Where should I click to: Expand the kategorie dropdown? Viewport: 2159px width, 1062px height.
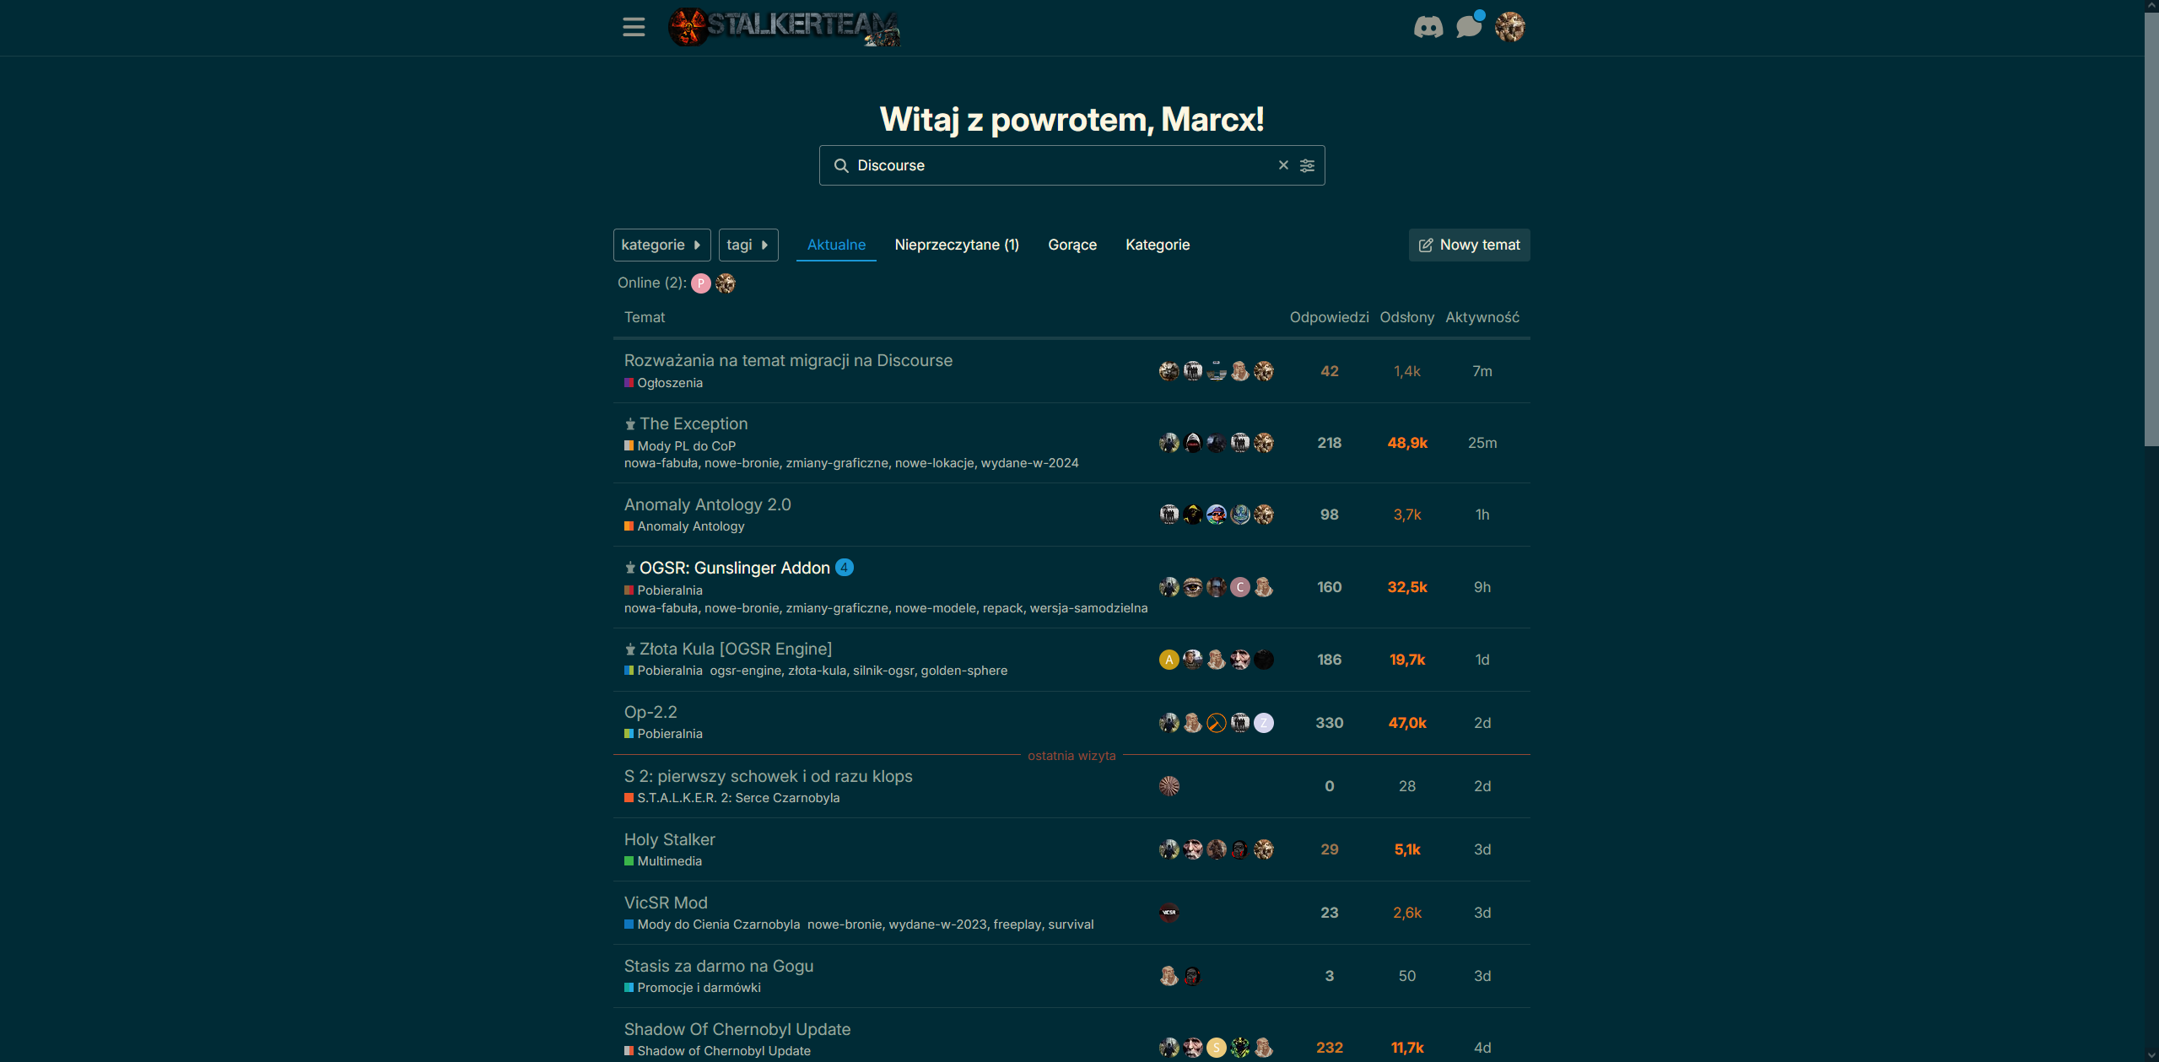661,245
